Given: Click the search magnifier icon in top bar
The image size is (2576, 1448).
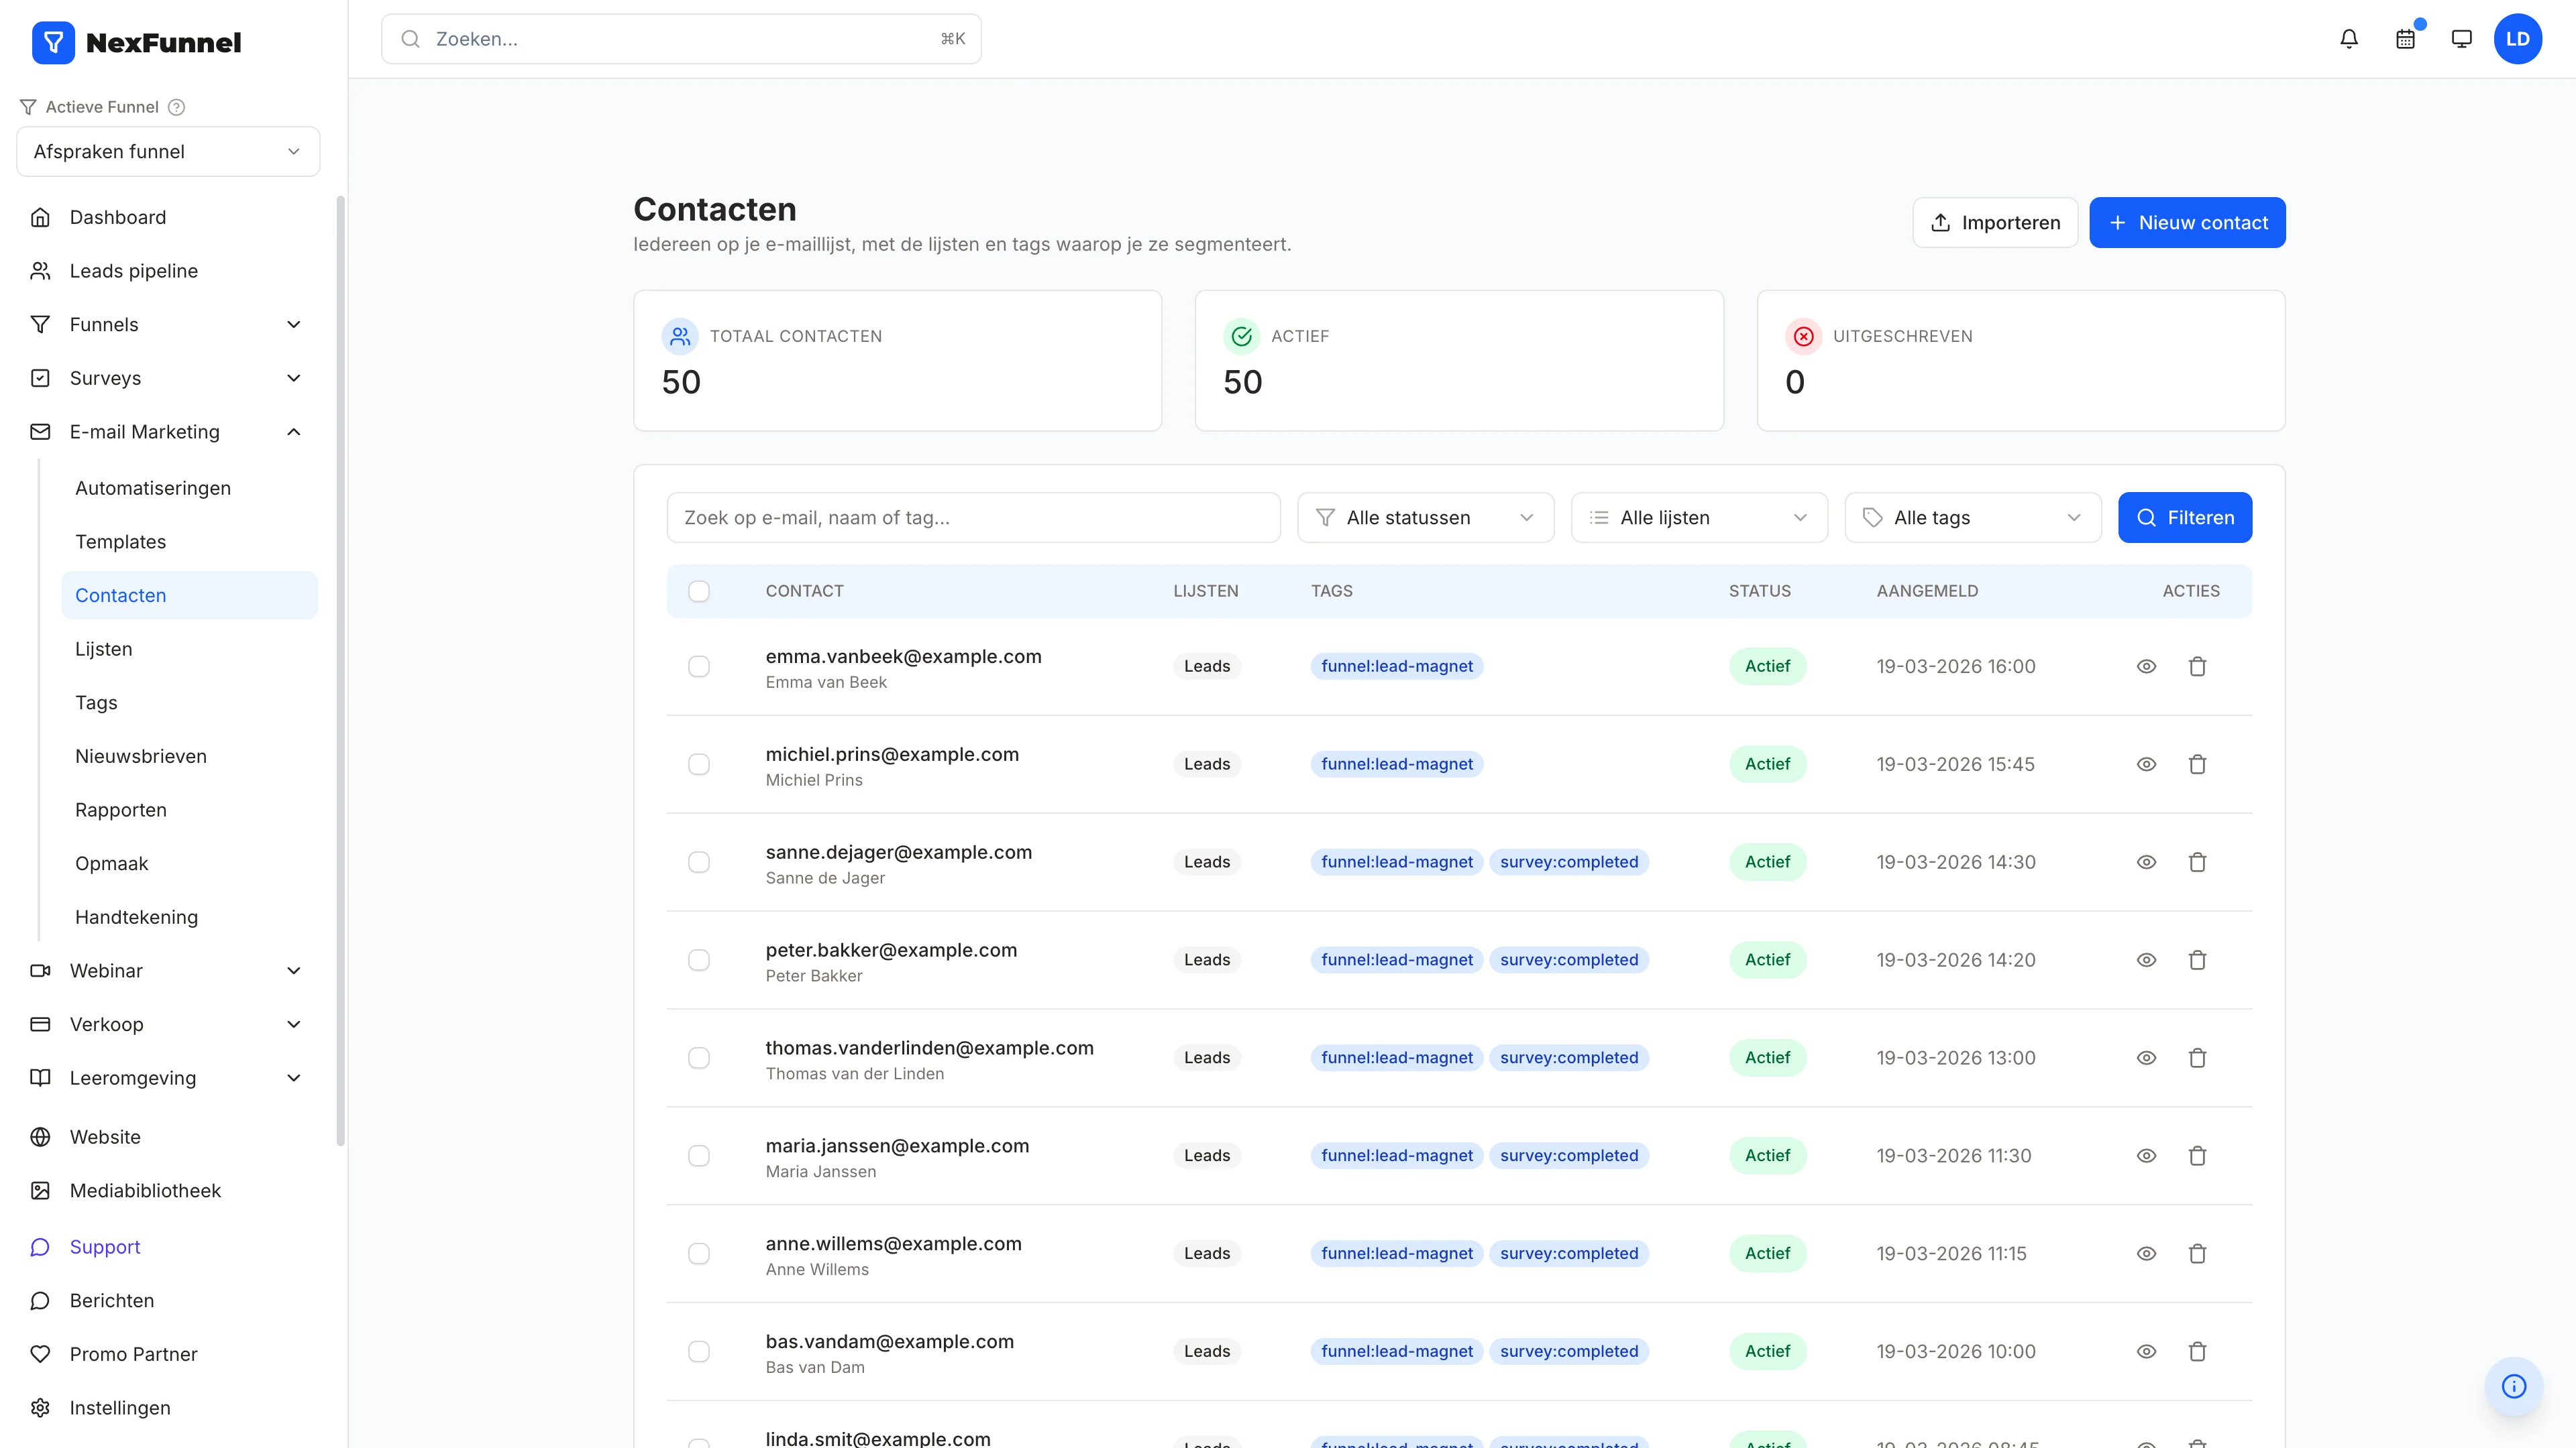Looking at the screenshot, I should (410, 39).
